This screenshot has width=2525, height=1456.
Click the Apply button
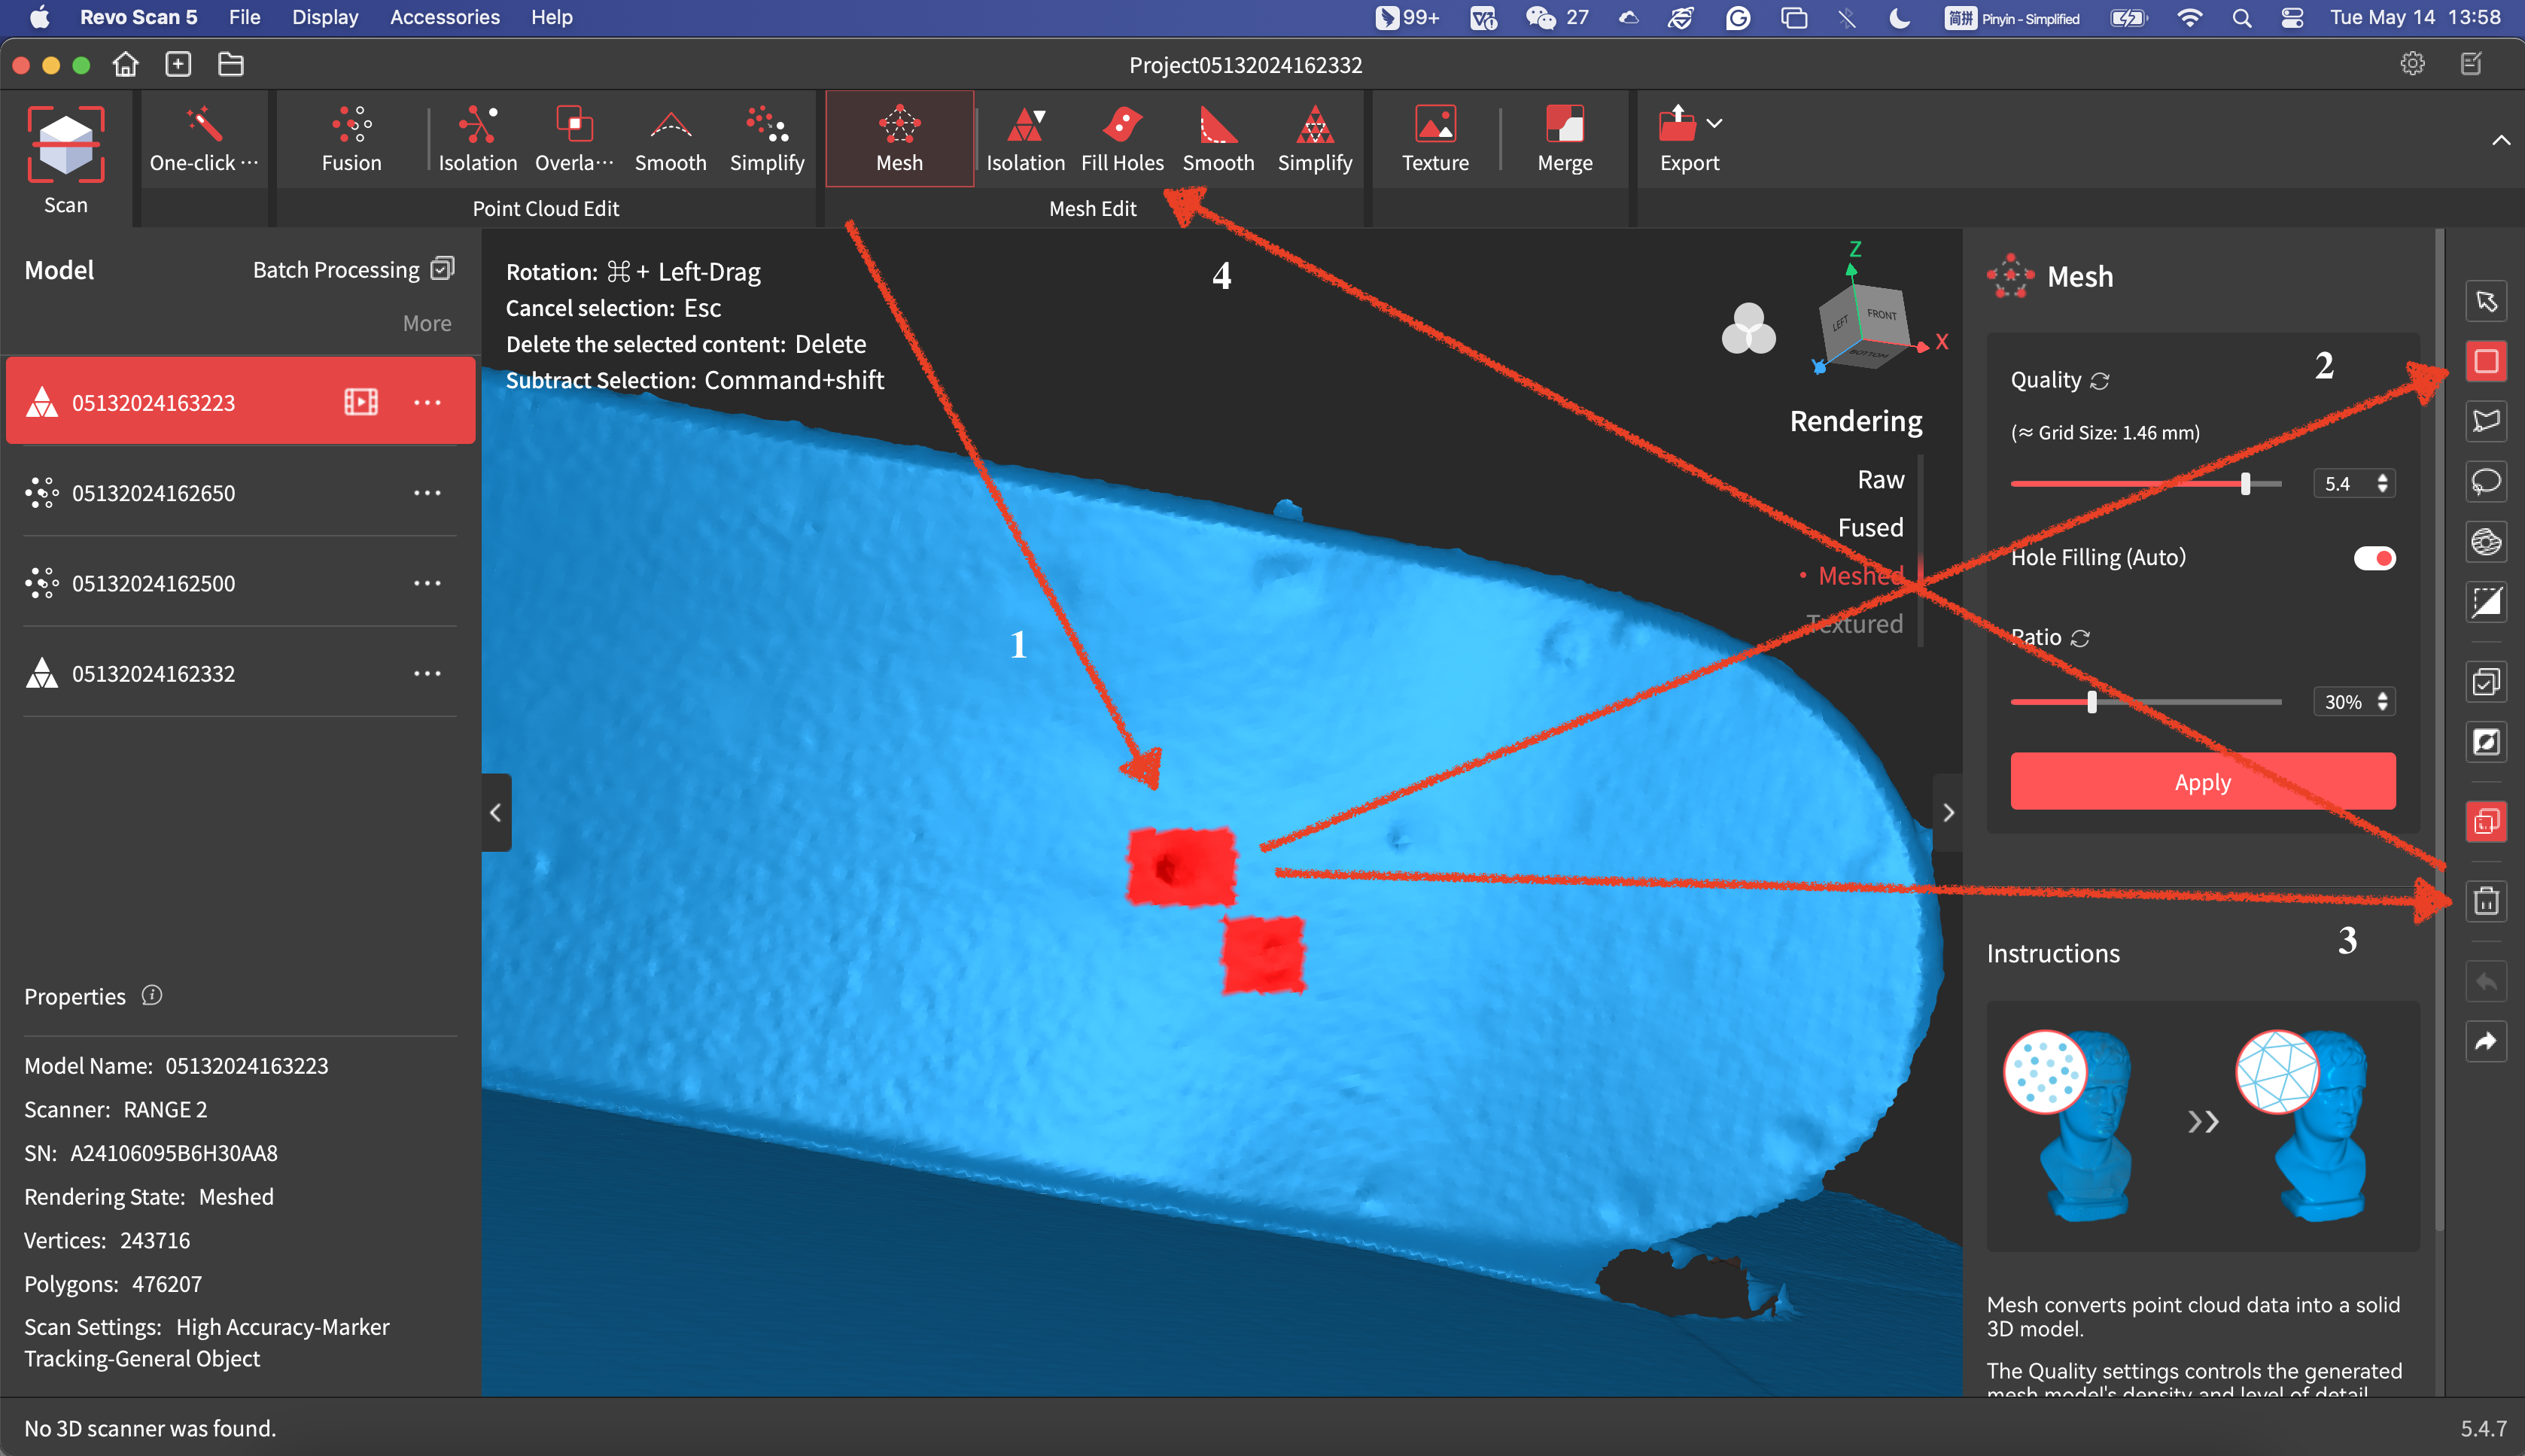[x=2202, y=781]
